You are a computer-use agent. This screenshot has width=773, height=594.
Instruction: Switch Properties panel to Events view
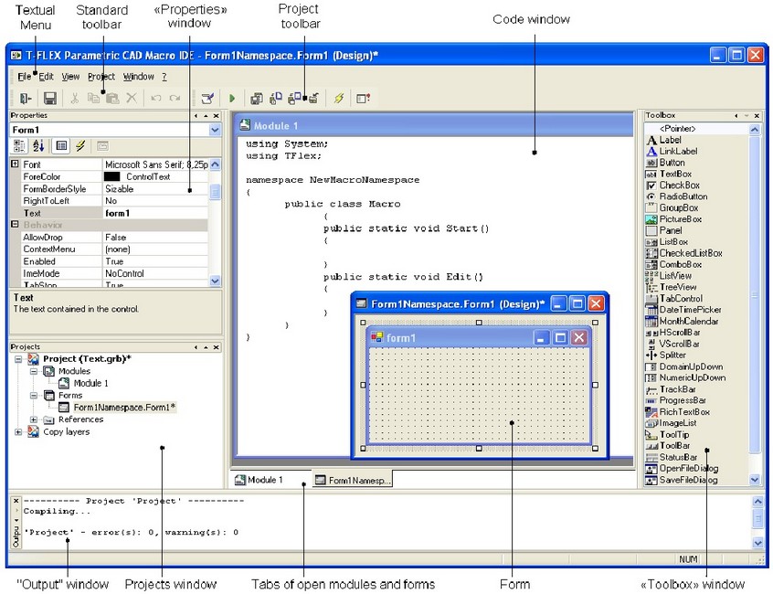pos(80,146)
